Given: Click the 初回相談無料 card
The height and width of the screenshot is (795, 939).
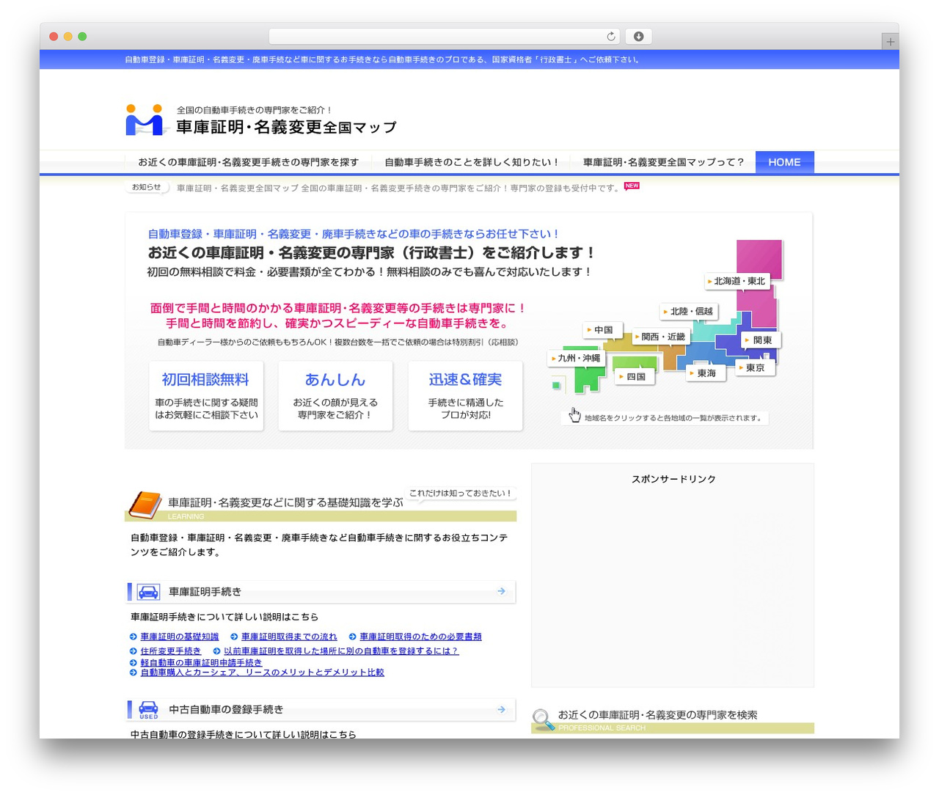Looking at the screenshot, I should (205, 396).
